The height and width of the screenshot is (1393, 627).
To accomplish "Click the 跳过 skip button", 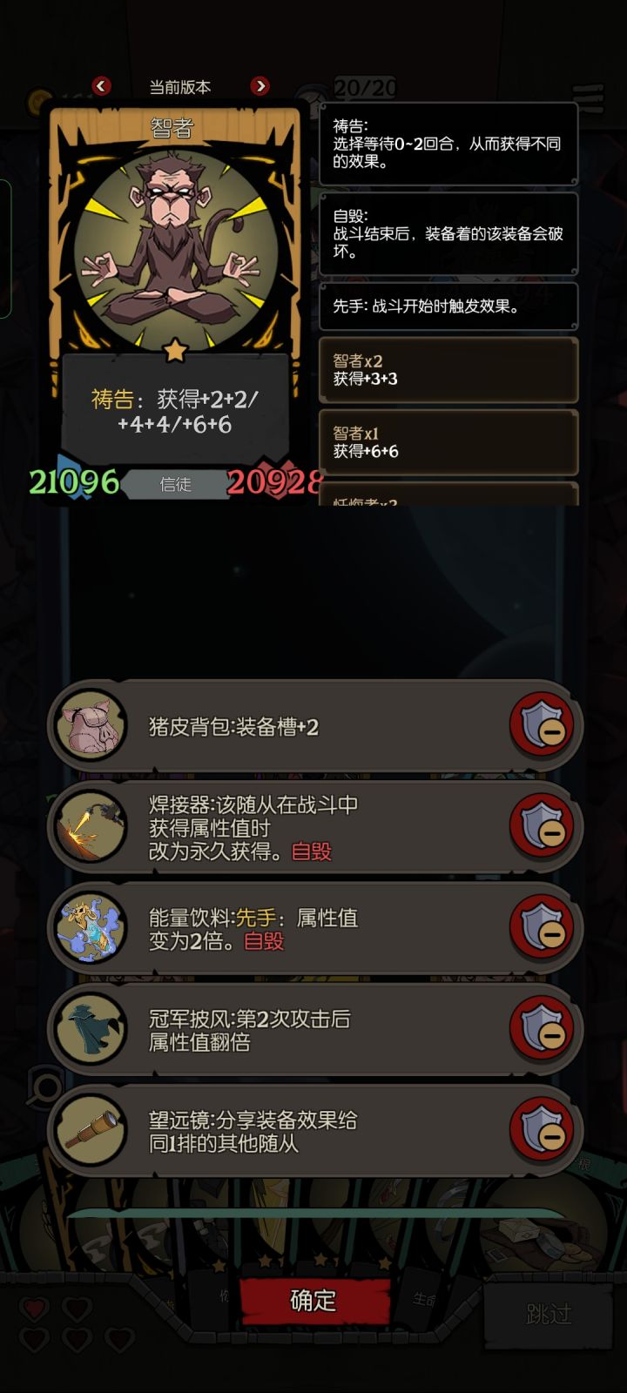I will (x=549, y=1313).
